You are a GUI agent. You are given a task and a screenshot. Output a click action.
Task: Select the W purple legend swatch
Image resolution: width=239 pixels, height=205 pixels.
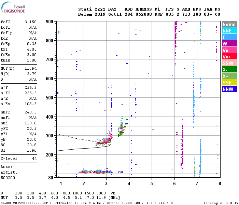click(229, 44)
